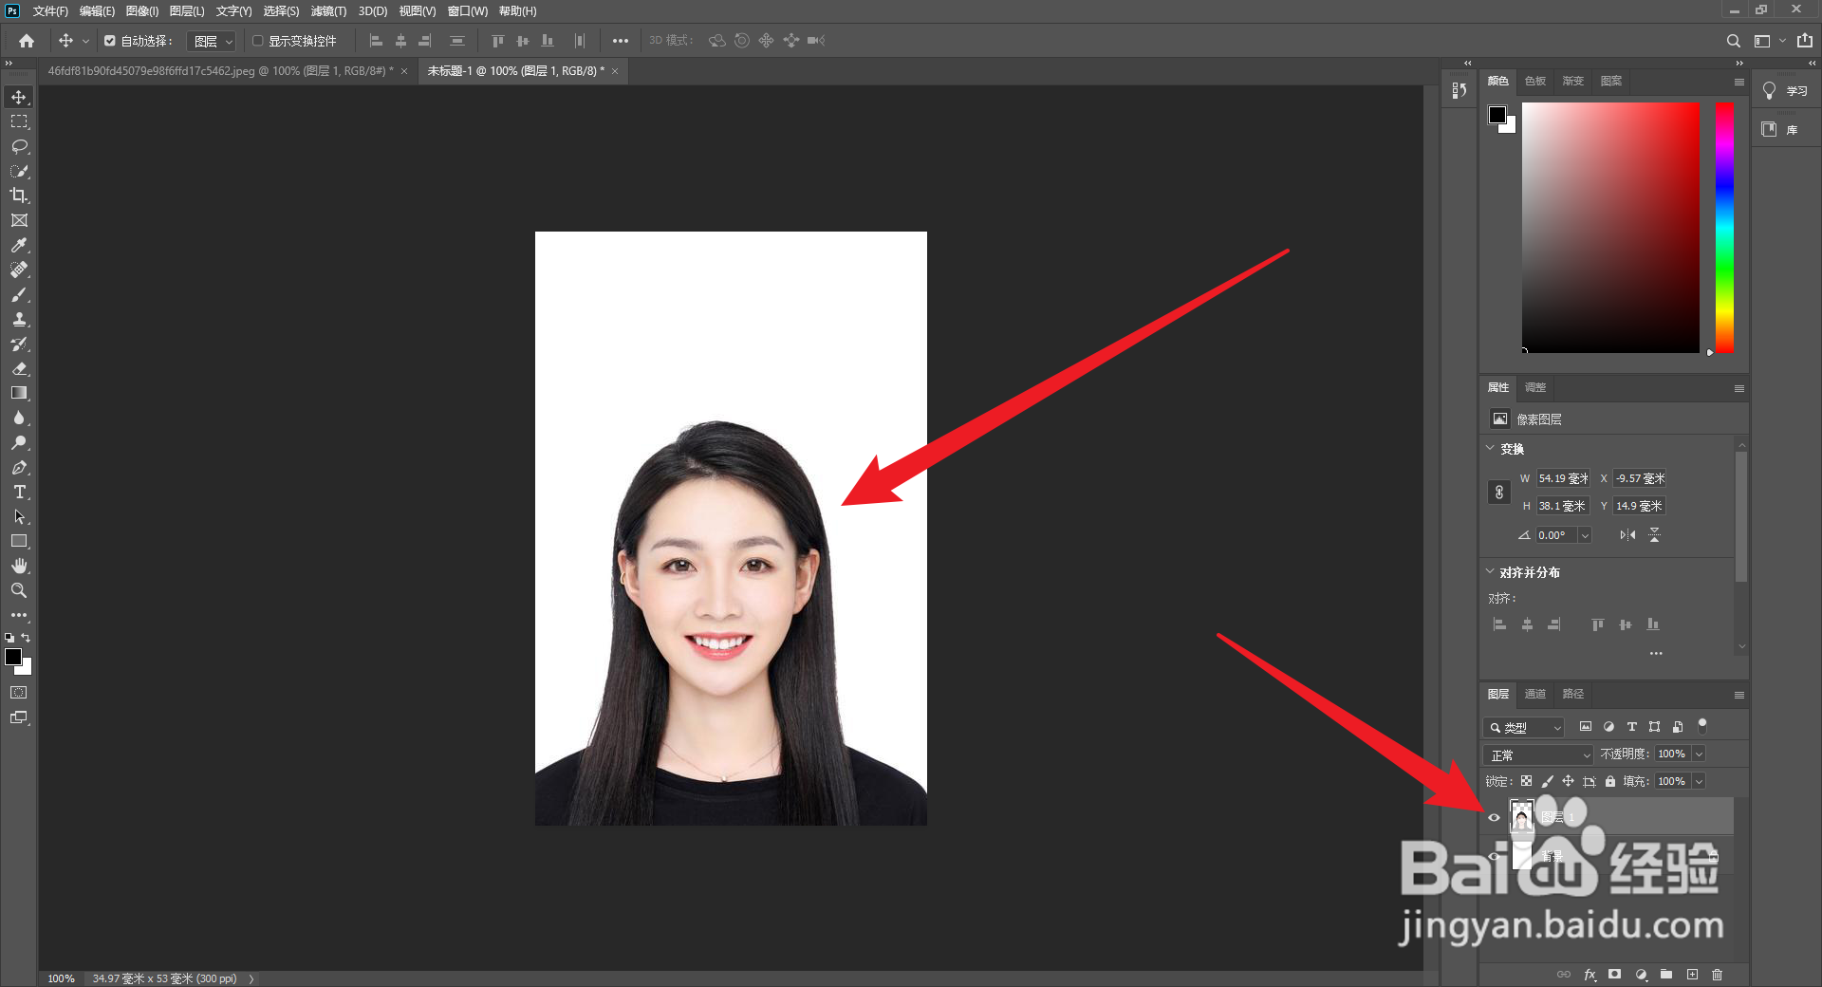Open the 不透明度 opacity dropdown

point(1697,754)
